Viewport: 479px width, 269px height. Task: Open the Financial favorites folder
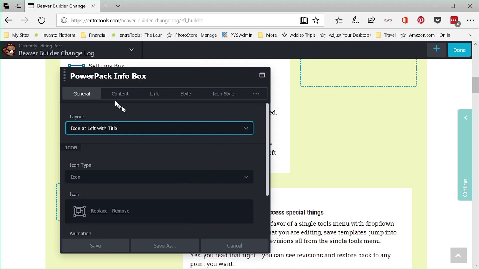coord(93,35)
